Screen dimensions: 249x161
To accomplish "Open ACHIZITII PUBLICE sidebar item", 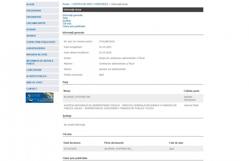I will 36,76.
